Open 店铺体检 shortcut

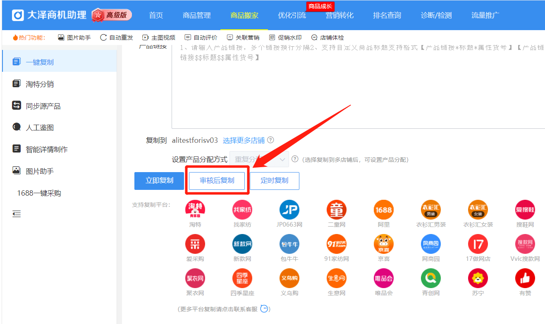[327, 38]
